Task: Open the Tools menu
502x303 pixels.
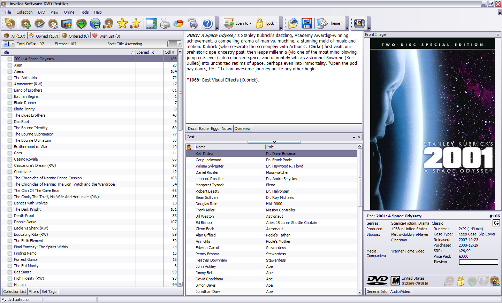Action: [x=84, y=12]
